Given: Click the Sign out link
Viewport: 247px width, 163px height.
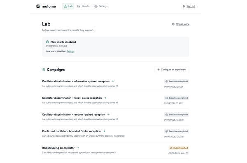Looking at the screenshot, I should (x=191, y=6).
